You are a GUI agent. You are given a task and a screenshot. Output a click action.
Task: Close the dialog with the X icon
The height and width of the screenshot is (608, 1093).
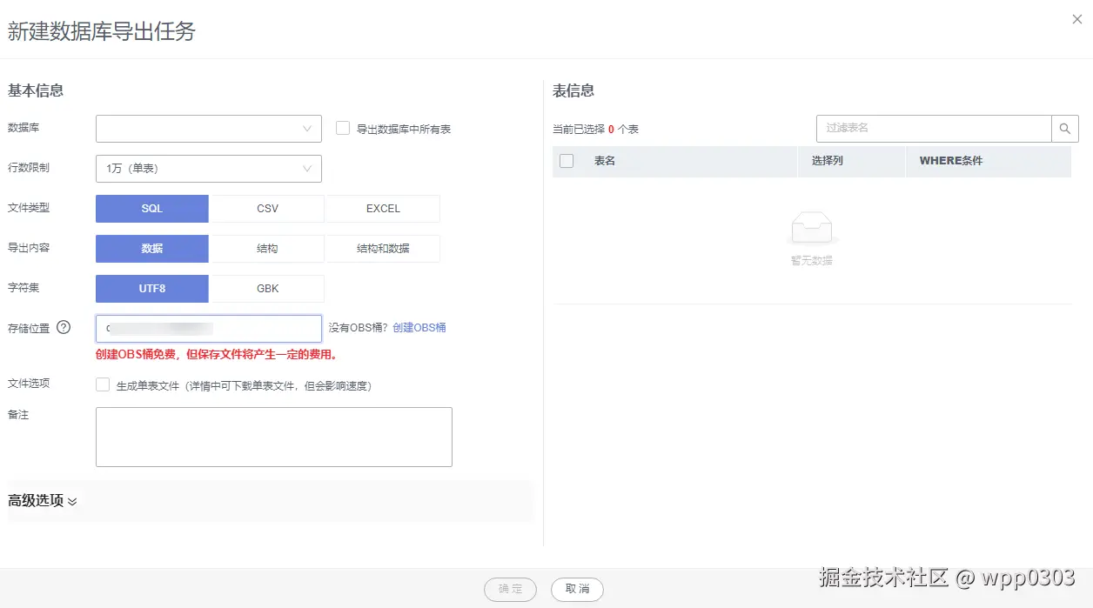click(x=1077, y=19)
